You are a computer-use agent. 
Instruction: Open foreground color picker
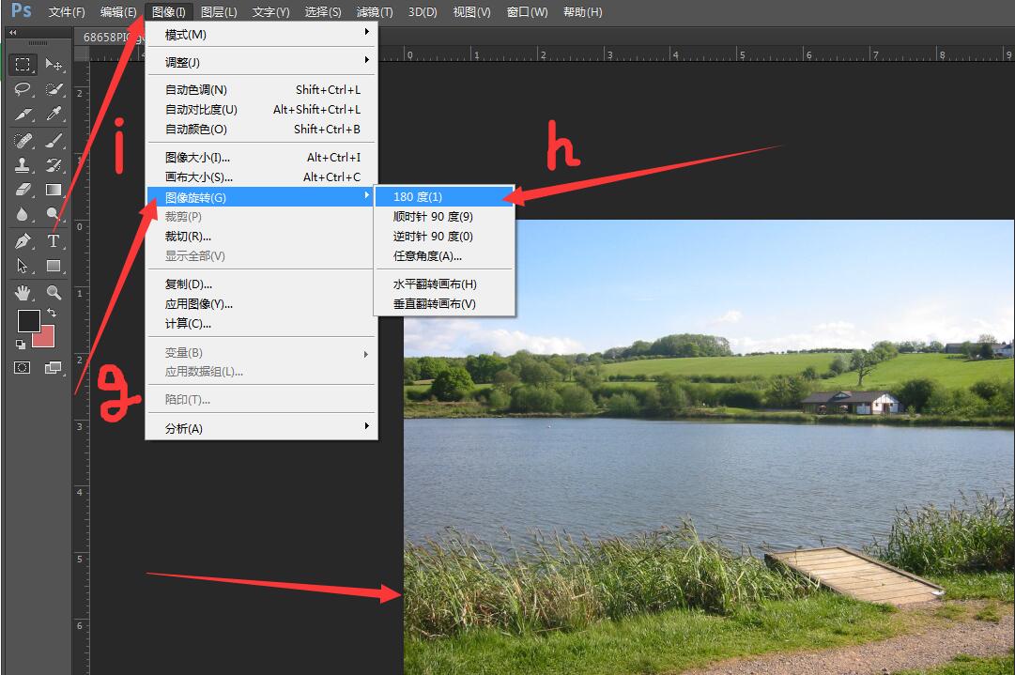[x=28, y=321]
